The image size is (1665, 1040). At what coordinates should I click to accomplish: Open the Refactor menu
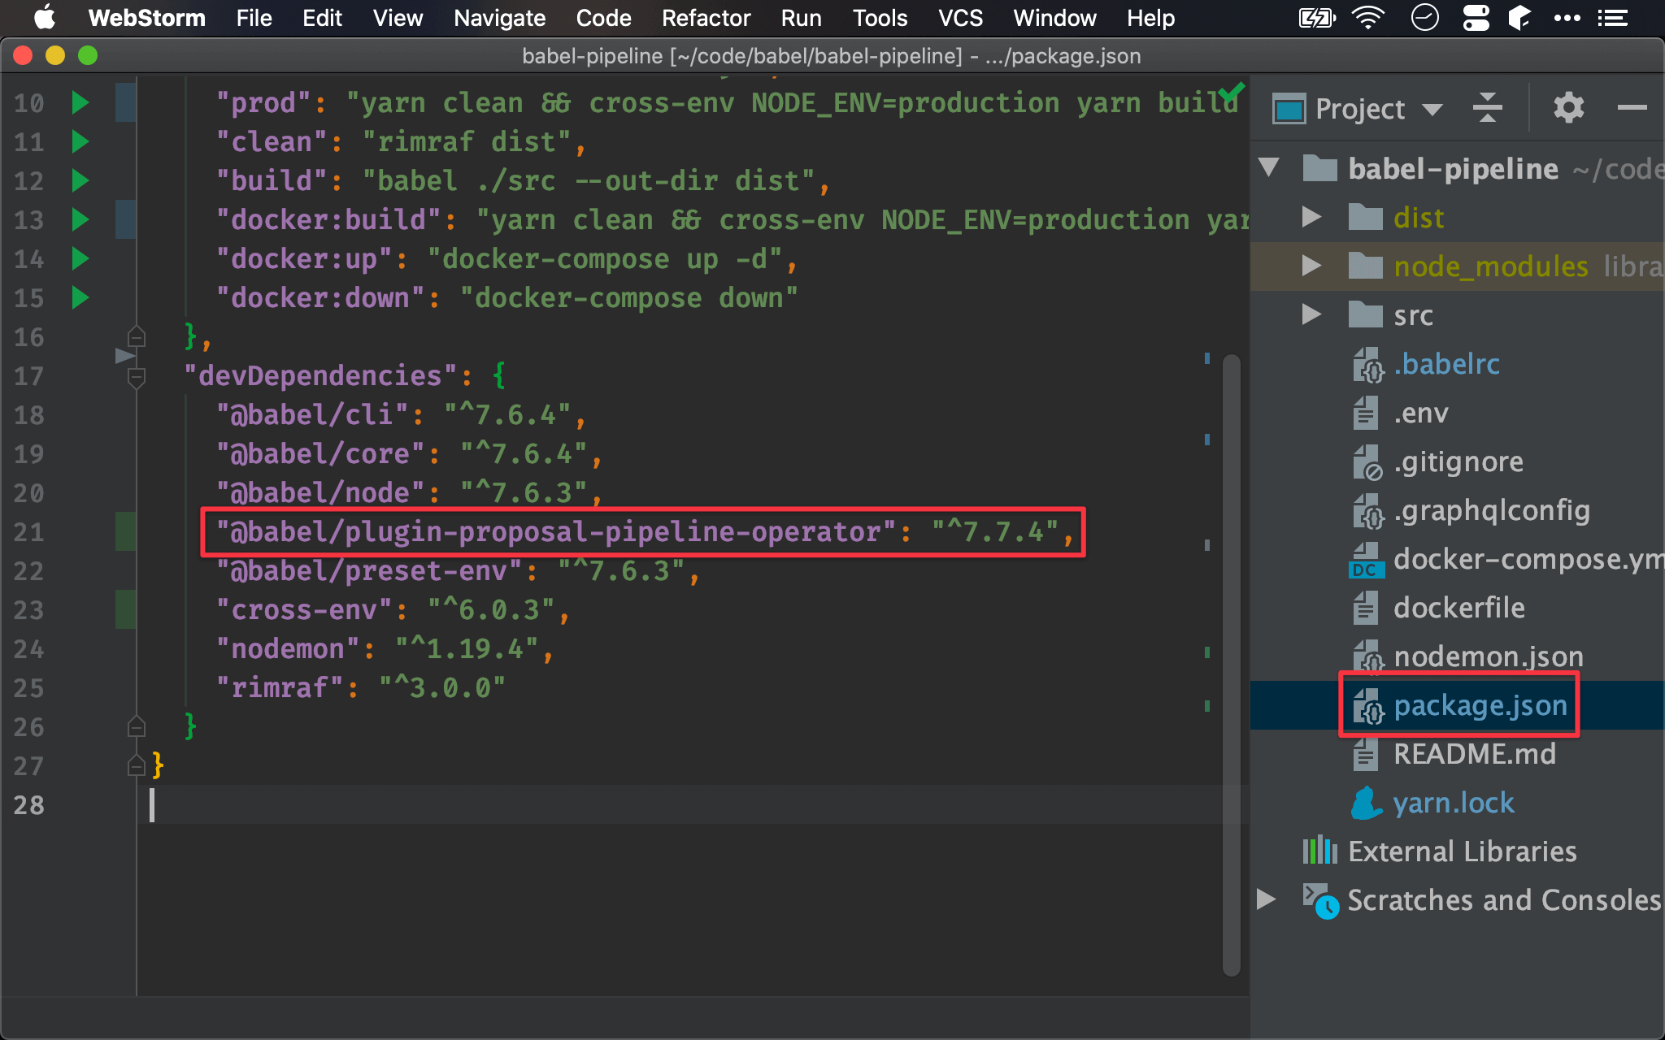[x=706, y=18]
